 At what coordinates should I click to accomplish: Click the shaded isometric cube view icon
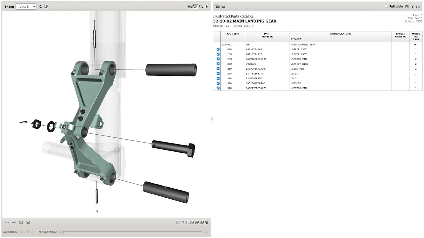coord(207,222)
